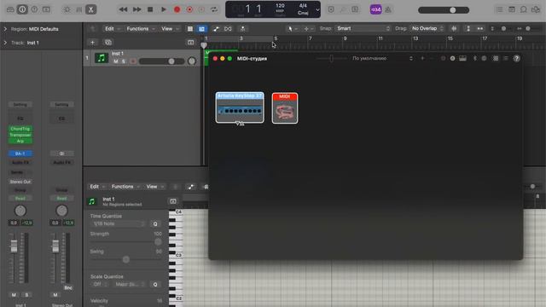Click the Capture Recording button

(189, 9)
